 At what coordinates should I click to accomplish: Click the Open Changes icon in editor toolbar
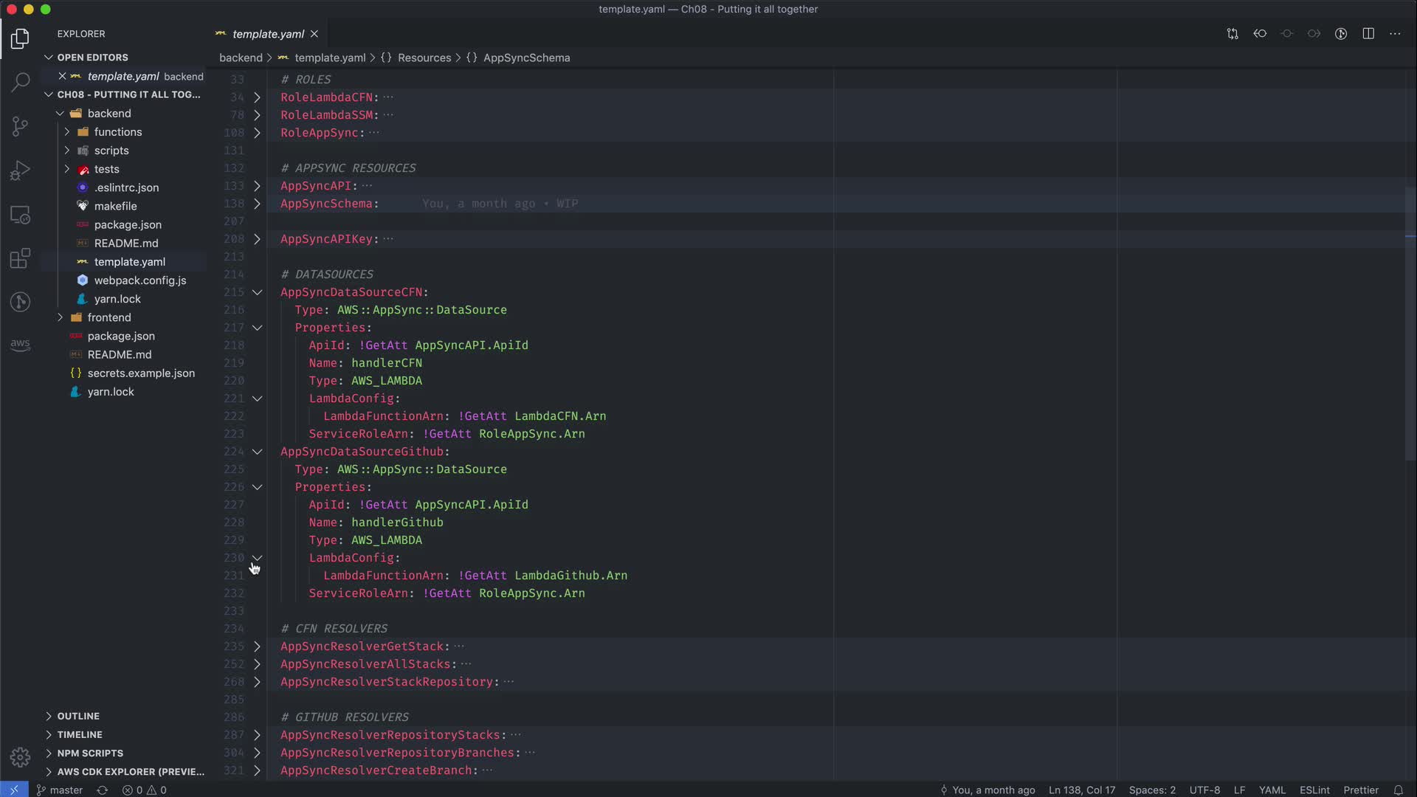(x=1232, y=34)
